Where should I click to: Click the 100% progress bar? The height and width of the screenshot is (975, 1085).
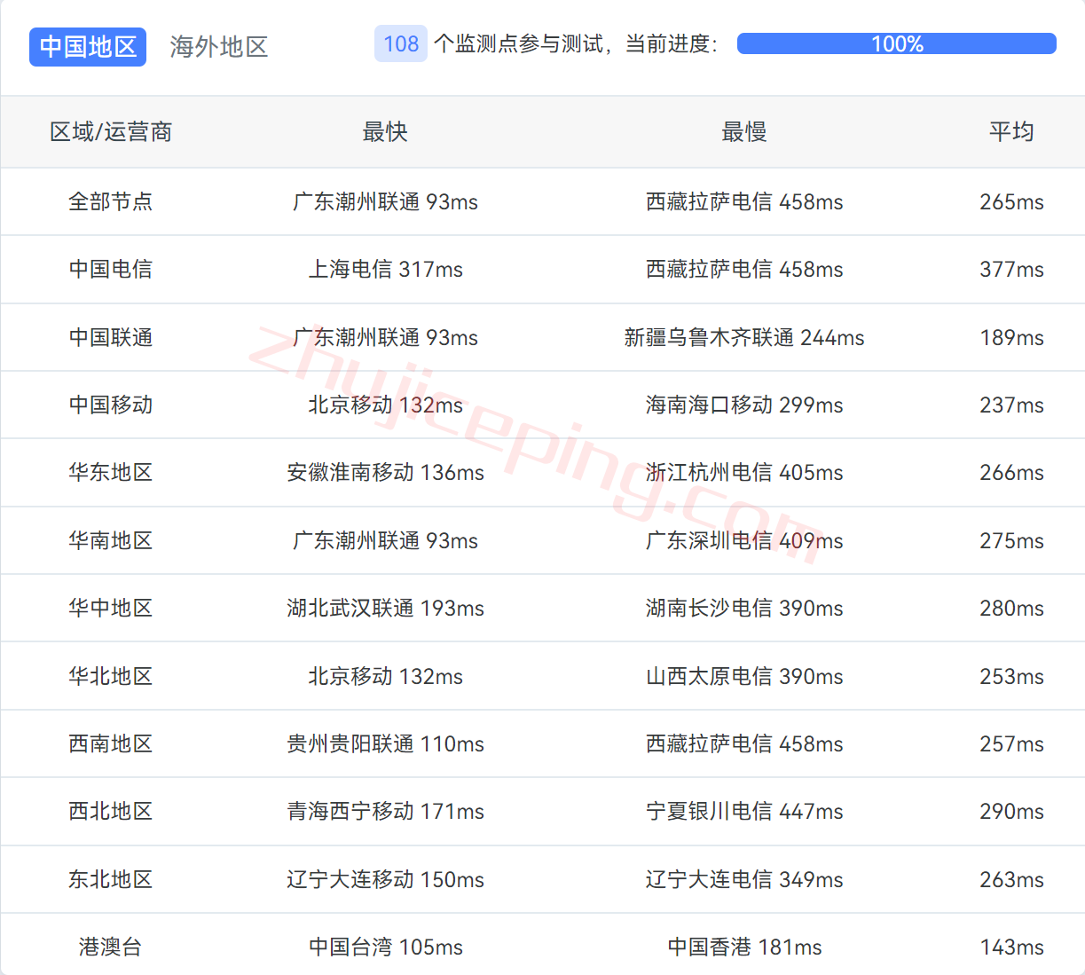click(x=897, y=43)
